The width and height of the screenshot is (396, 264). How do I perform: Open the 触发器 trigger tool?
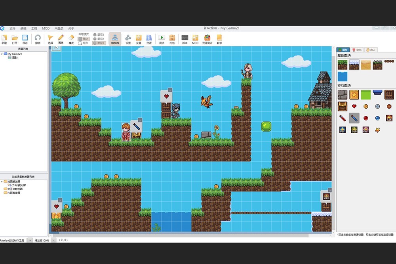coord(115,38)
